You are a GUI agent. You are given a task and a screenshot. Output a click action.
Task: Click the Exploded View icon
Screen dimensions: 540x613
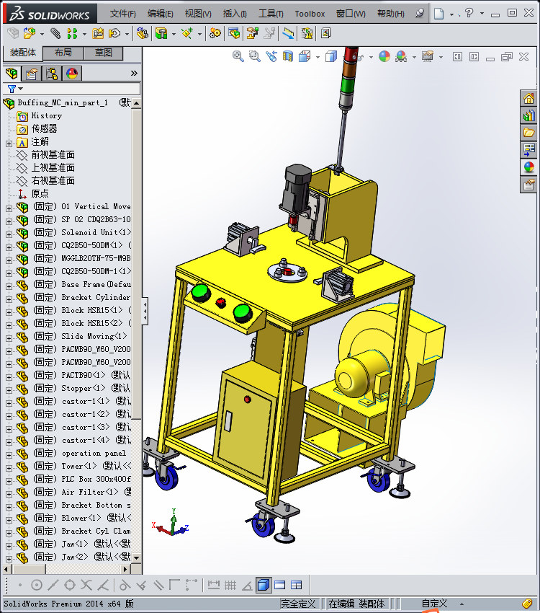pos(252,34)
